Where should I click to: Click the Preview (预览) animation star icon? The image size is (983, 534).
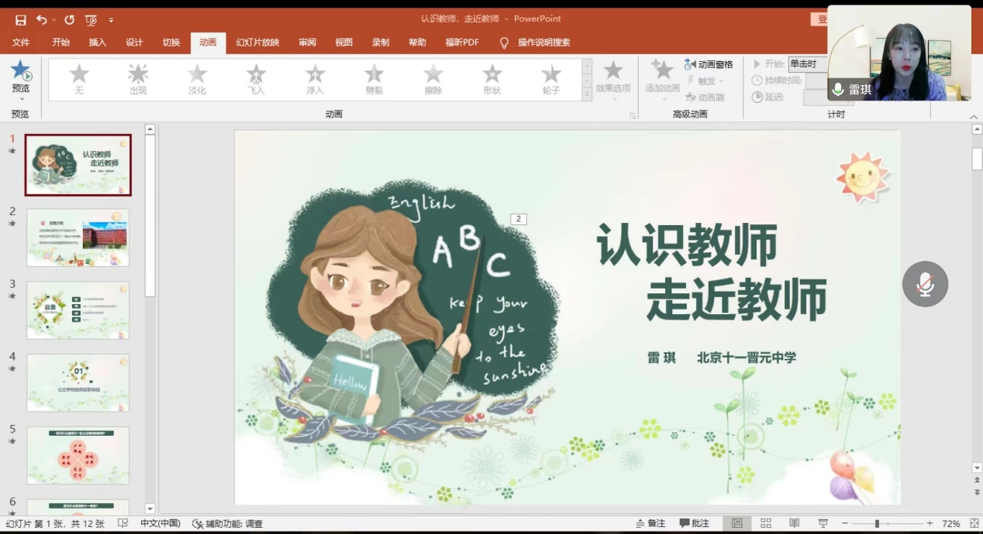(21, 71)
